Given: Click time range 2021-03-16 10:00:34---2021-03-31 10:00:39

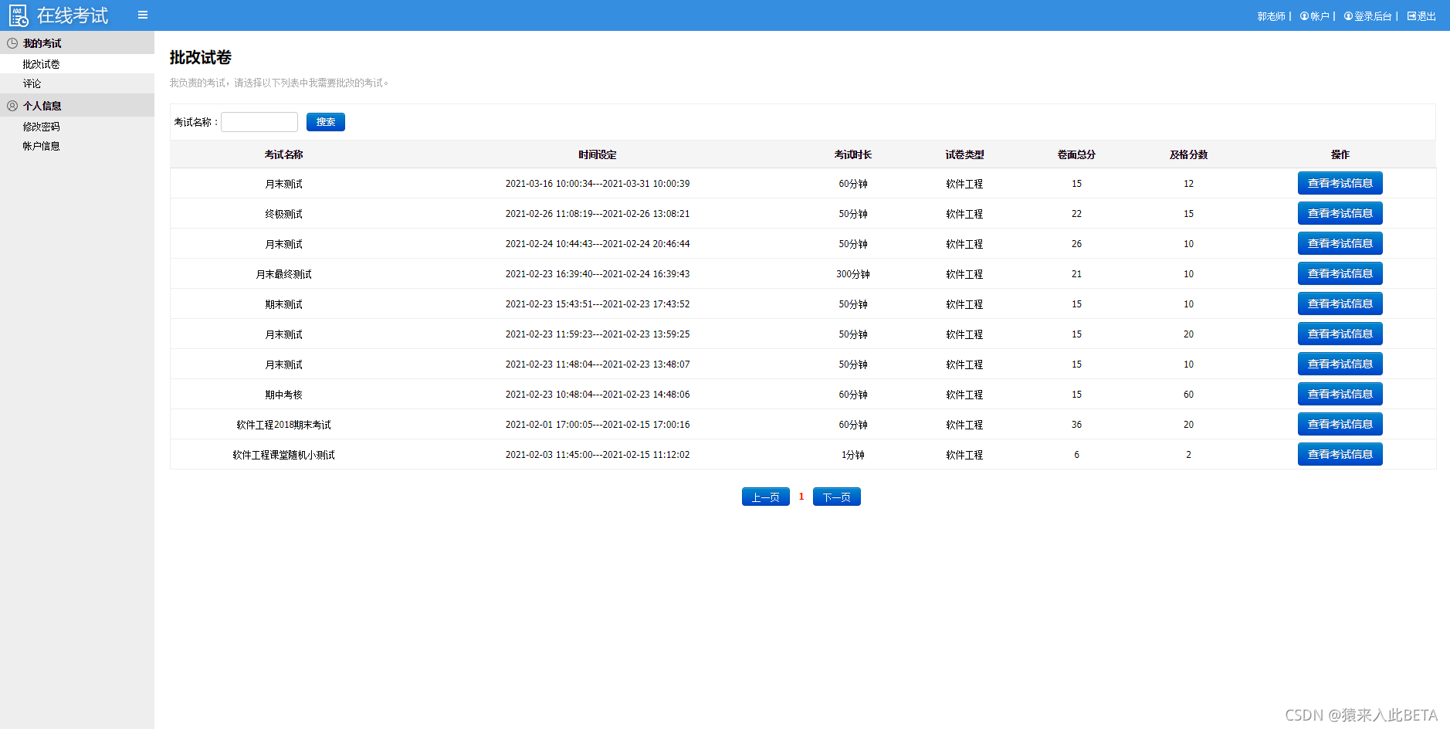Looking at the screenshot, I should coord(598,184).
